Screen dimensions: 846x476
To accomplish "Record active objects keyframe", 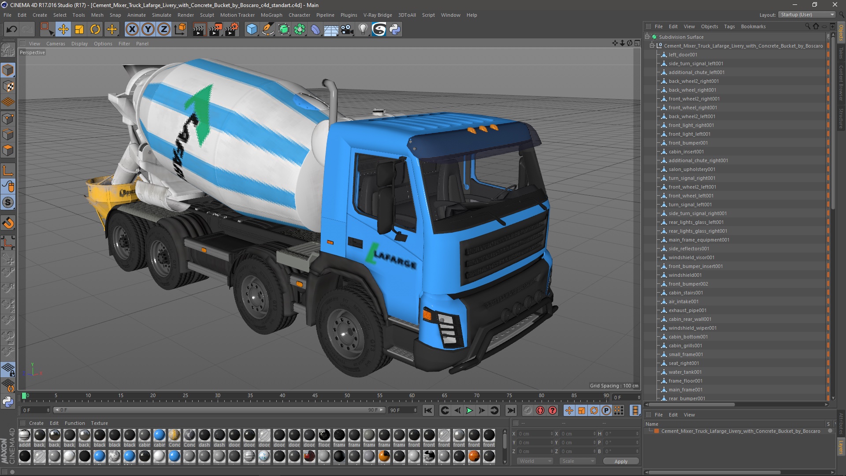I will [527, 410].
